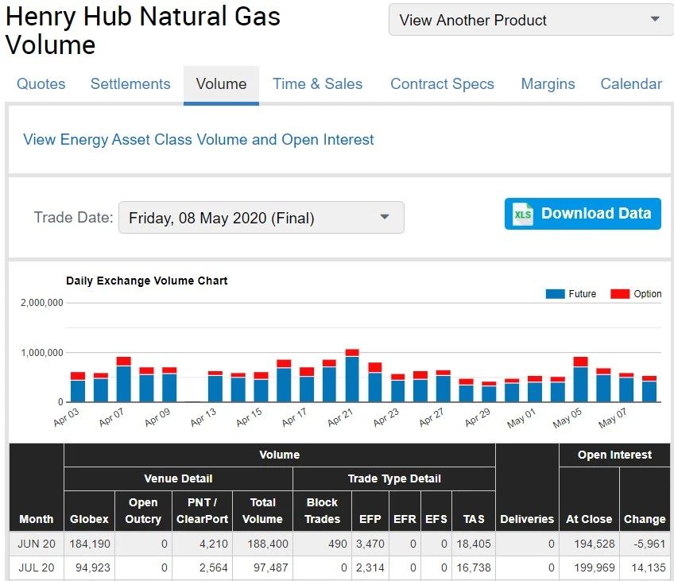Expand the Trade Date dropdown
The image size is (674, 581).
[261, 218]
